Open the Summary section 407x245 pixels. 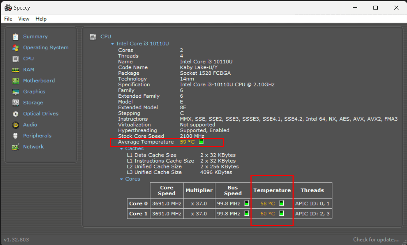(35, 36)
